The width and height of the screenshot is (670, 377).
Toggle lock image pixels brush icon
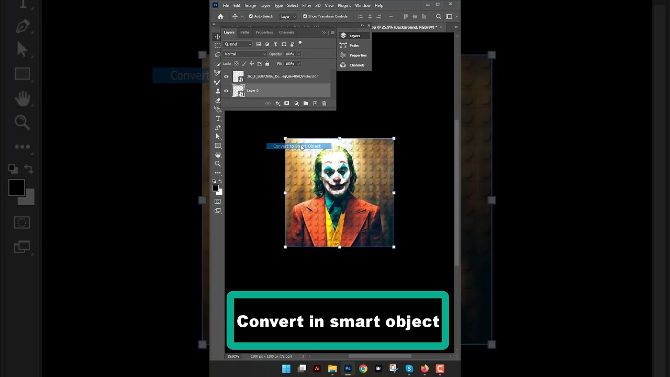(x=244, y=63)
